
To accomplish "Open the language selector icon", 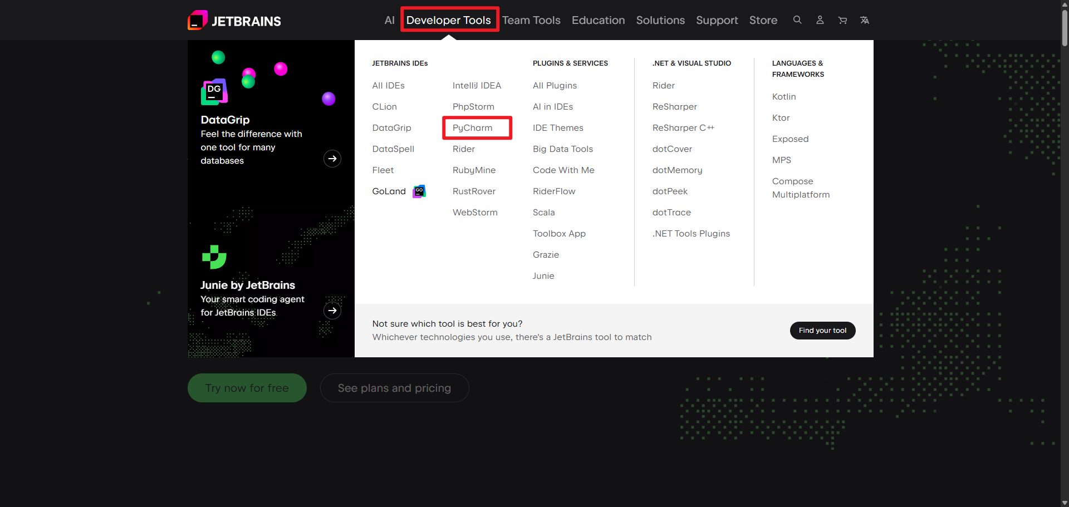I will 865,20.
